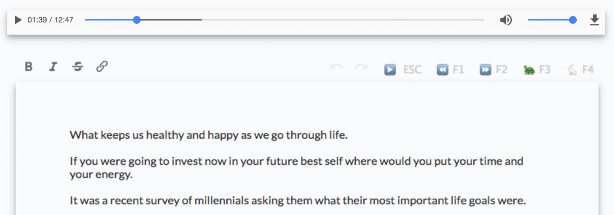Viewport: 614px width, 215px height.
Task: Download the audio file
Action: 594,20
